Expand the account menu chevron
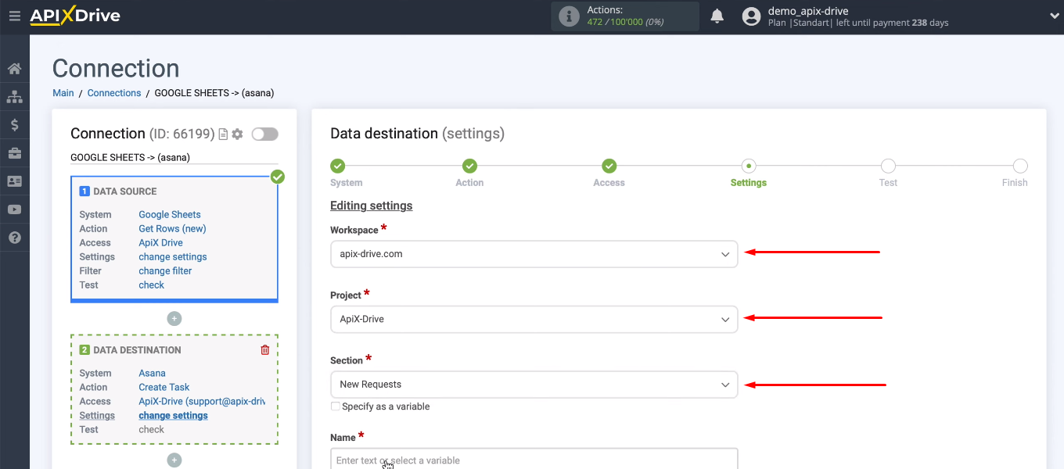This screenshot has width=1064, height=469. pyautogui.click(x=1053, y=16)
